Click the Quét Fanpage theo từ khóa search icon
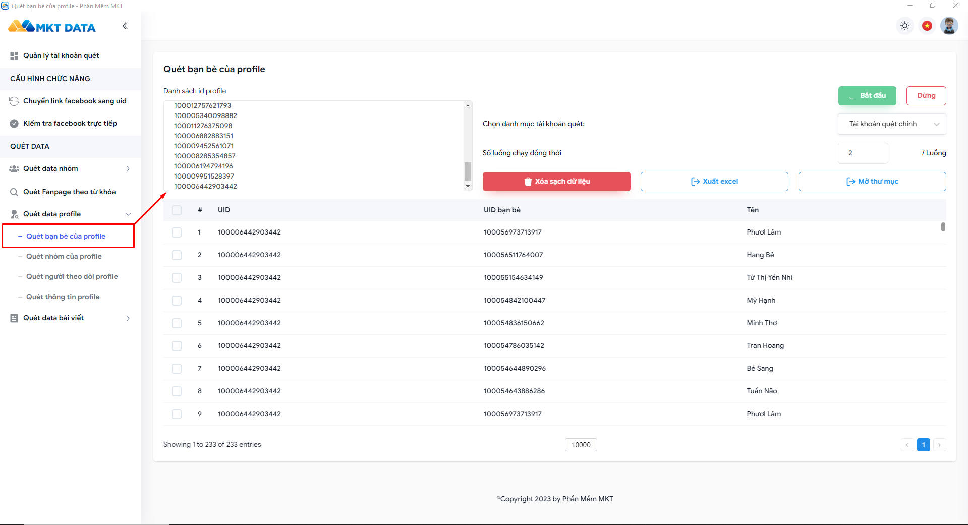The width and height of the screenshot is (968, 525). tap(14, 192)
